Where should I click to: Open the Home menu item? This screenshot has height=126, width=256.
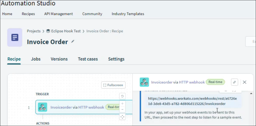7,14
